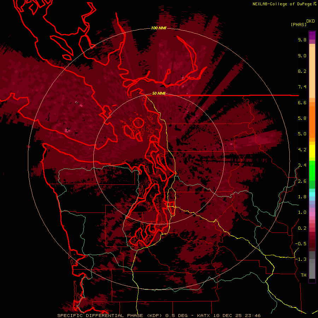Click the NEXLAB-College of DuPage label
Image resolution: width=318 pixels, height=318 pixels.
pos(282,4)
